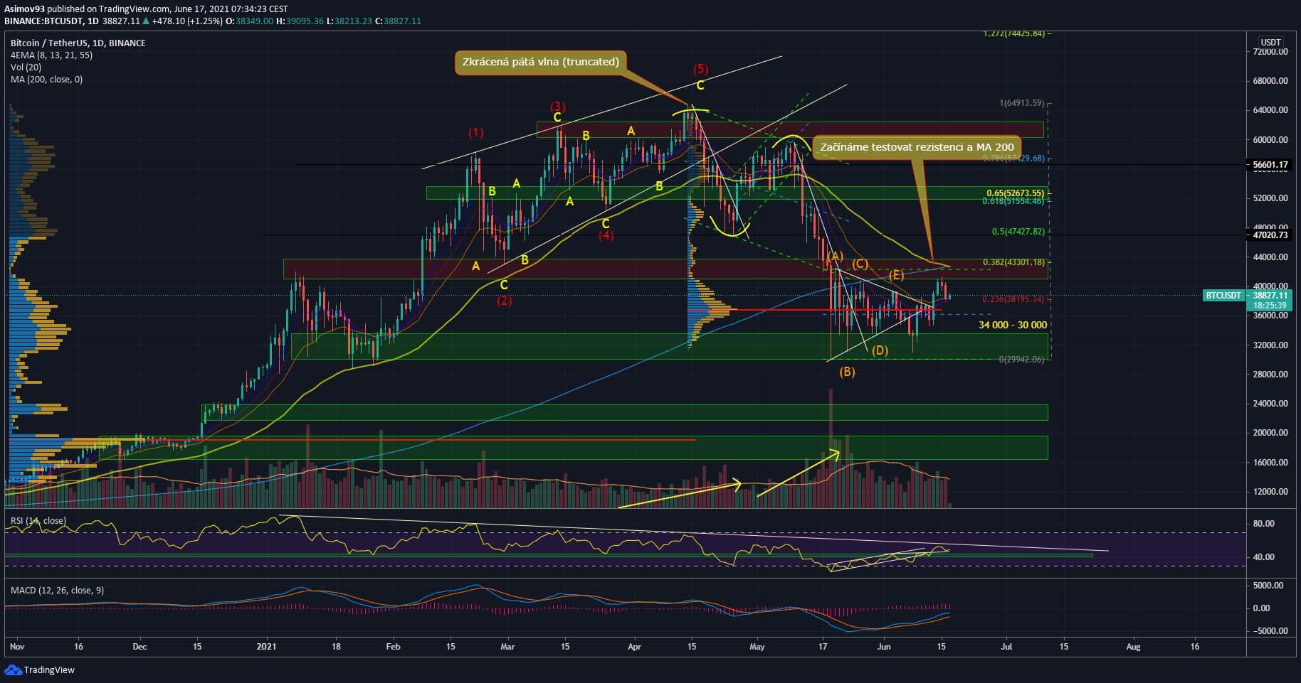Screen dimensions: 1301x683
Task: Select the 56601.17 horizontal line price label
Action: click(x=1270, y=165)
